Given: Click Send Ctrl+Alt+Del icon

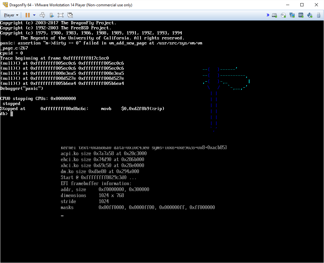Looking at the screenshot, I should pos(43,15).
